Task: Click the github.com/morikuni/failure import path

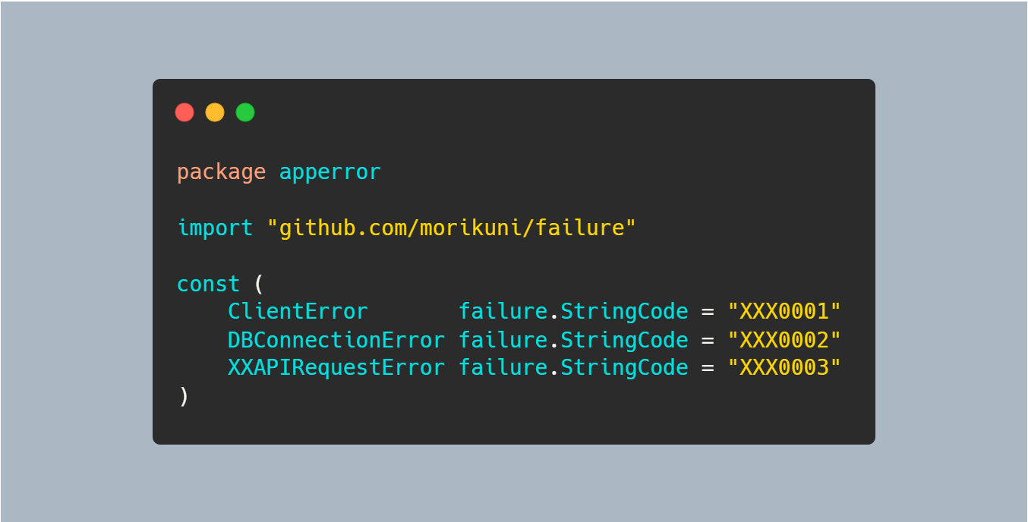Action: click(452, 228)
